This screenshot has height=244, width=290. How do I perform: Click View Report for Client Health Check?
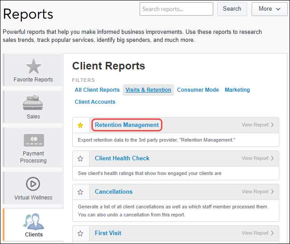pos(257,159)
